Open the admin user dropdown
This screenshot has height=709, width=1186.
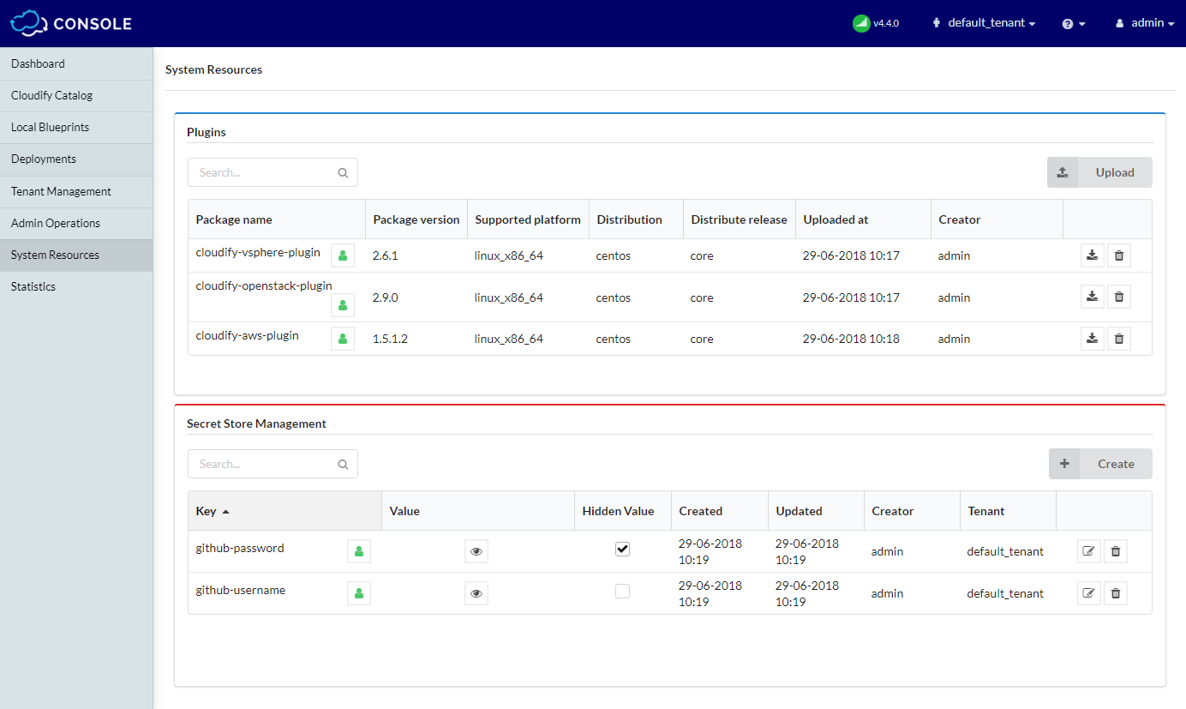pos(1145,23)
